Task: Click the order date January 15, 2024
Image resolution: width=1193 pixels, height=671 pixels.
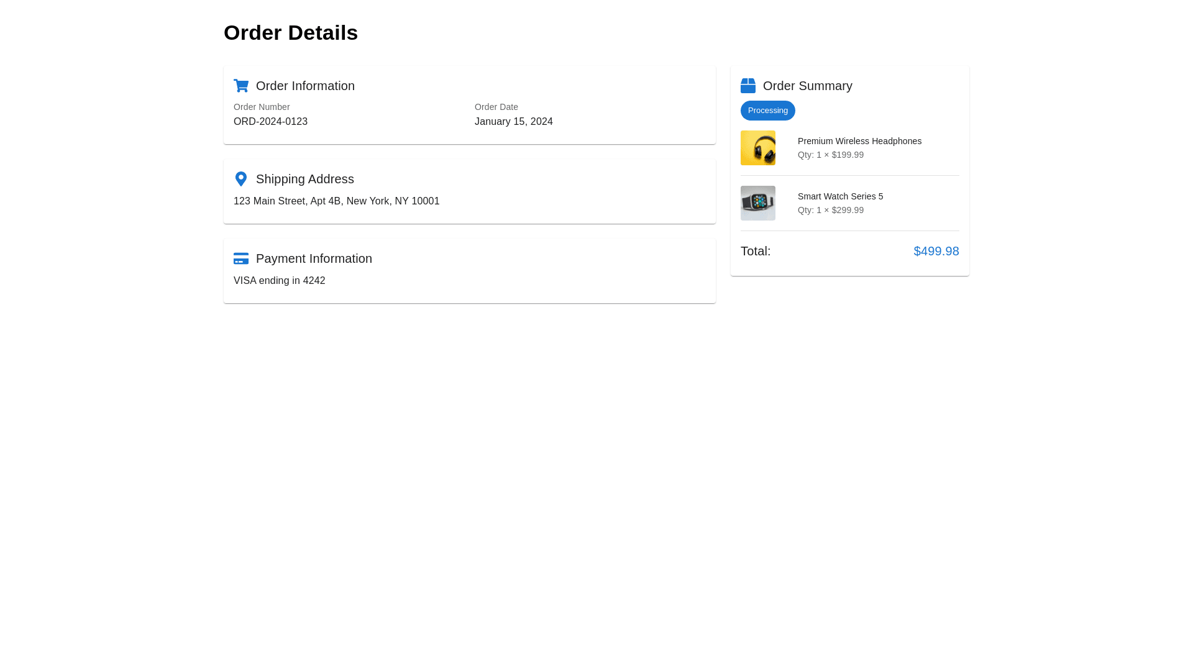Action: click(513, 122)
